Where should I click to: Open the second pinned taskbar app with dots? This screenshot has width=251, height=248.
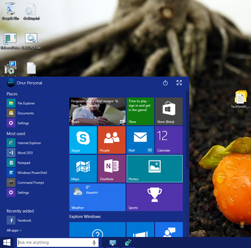pos(128,243)
